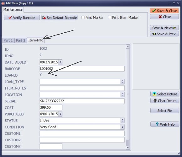Close the Edit Item window via X
The image size is (182, 157).
pos(179,3)
